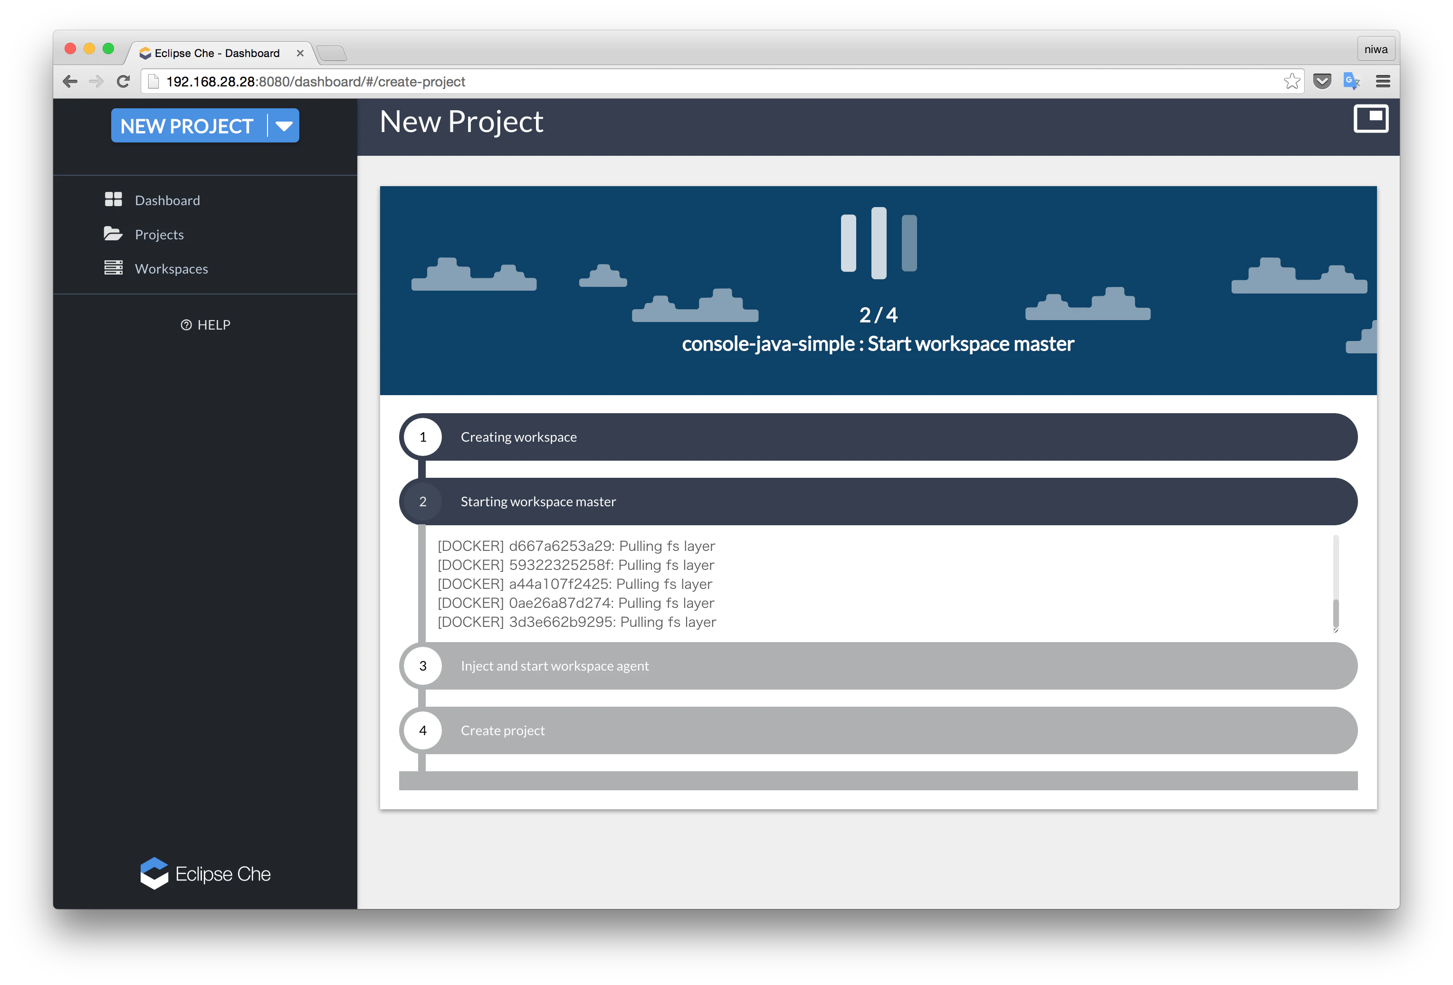The height and width of the screenshot is (985, 1453).
Task: Bookmark the page with the star icon
Action: [x=1292, y=81]
